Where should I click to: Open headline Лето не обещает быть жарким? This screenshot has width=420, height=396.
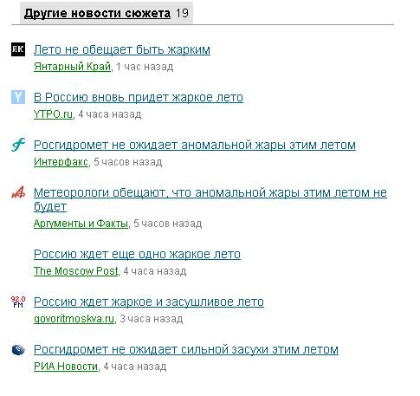pos(122,49)
